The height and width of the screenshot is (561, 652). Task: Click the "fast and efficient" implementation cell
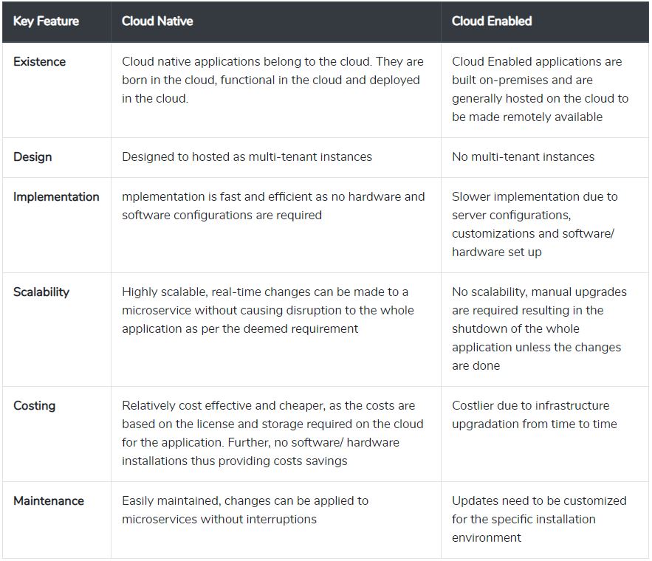[x=273, y=206]
